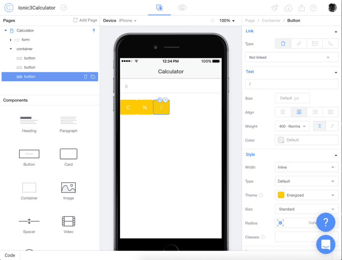Select the second button tree item
The width and height of the screenshot is (342, 260).
[x=50, y=67]
